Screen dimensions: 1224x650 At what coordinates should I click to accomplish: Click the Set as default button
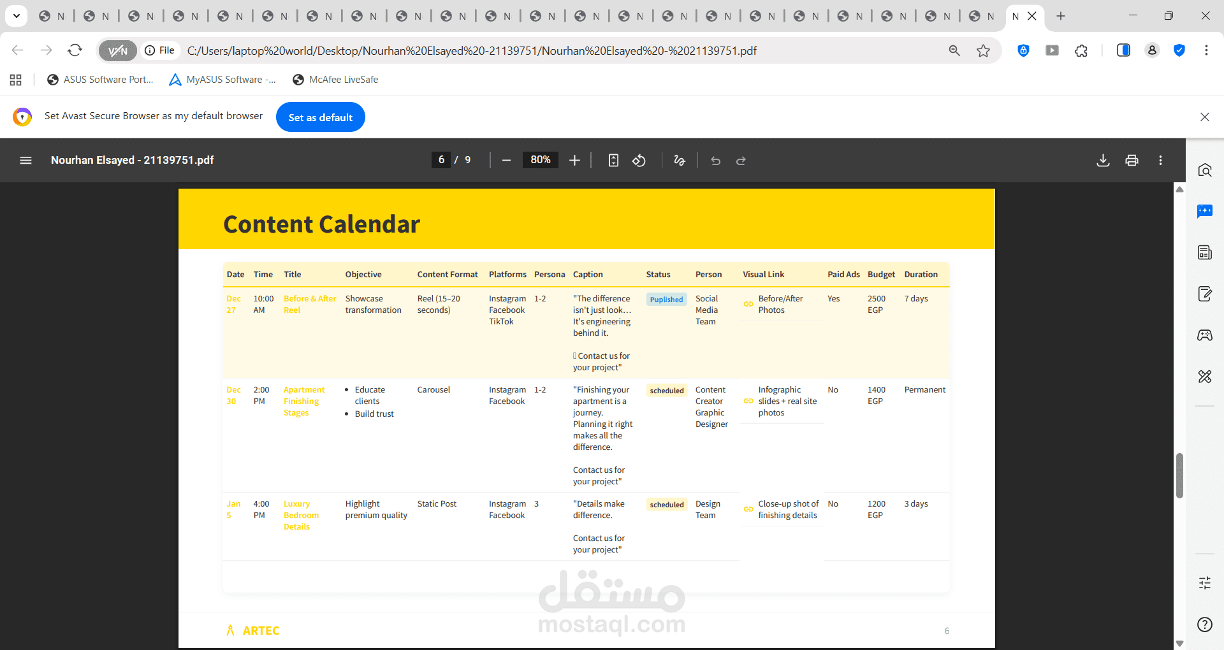321,117
